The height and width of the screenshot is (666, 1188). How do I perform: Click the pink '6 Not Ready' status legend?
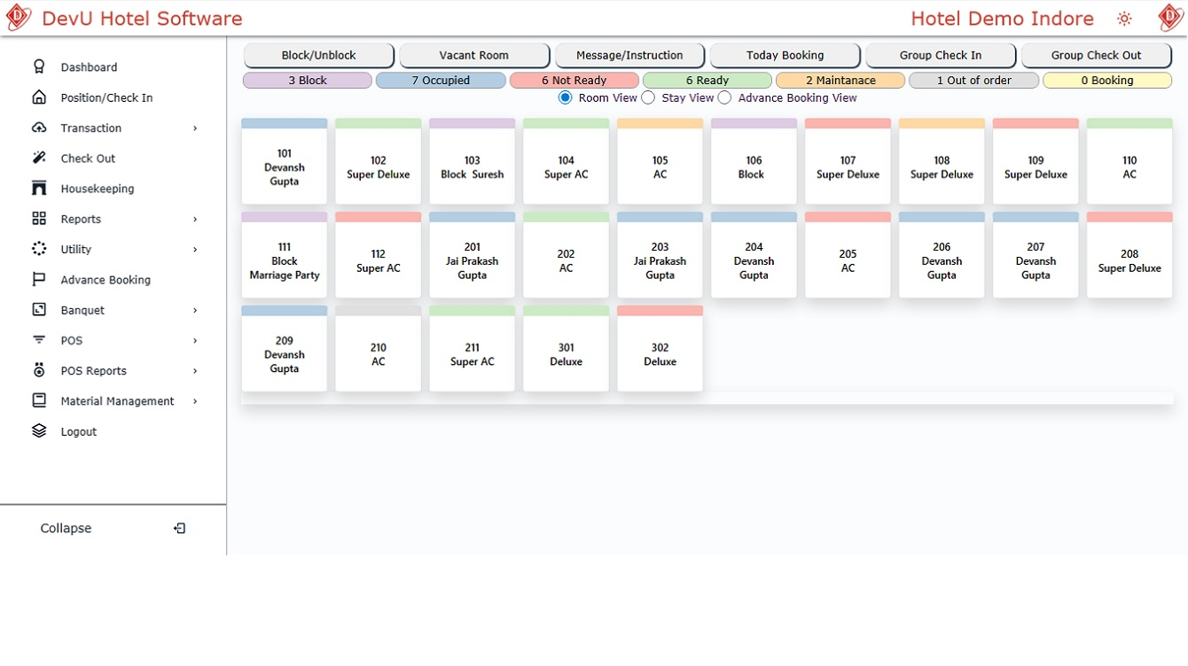coord(574,81)
